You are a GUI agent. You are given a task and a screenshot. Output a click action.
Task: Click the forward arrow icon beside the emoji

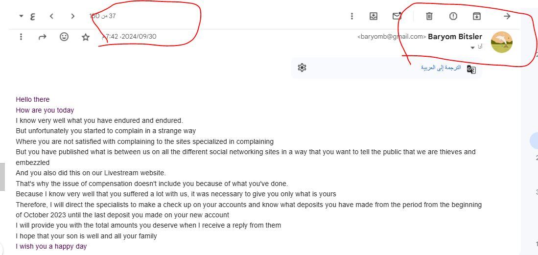click(x=43, y=37)
